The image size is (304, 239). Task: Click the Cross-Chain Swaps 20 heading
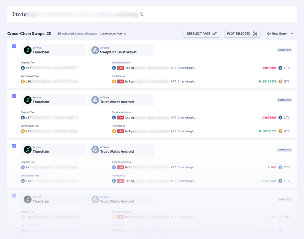29,34
